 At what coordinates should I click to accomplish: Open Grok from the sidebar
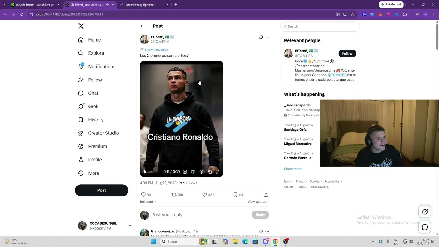(x=88, y=106)
